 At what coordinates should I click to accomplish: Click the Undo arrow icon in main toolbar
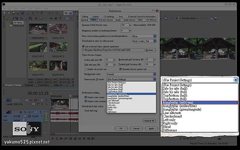point(49,13)
